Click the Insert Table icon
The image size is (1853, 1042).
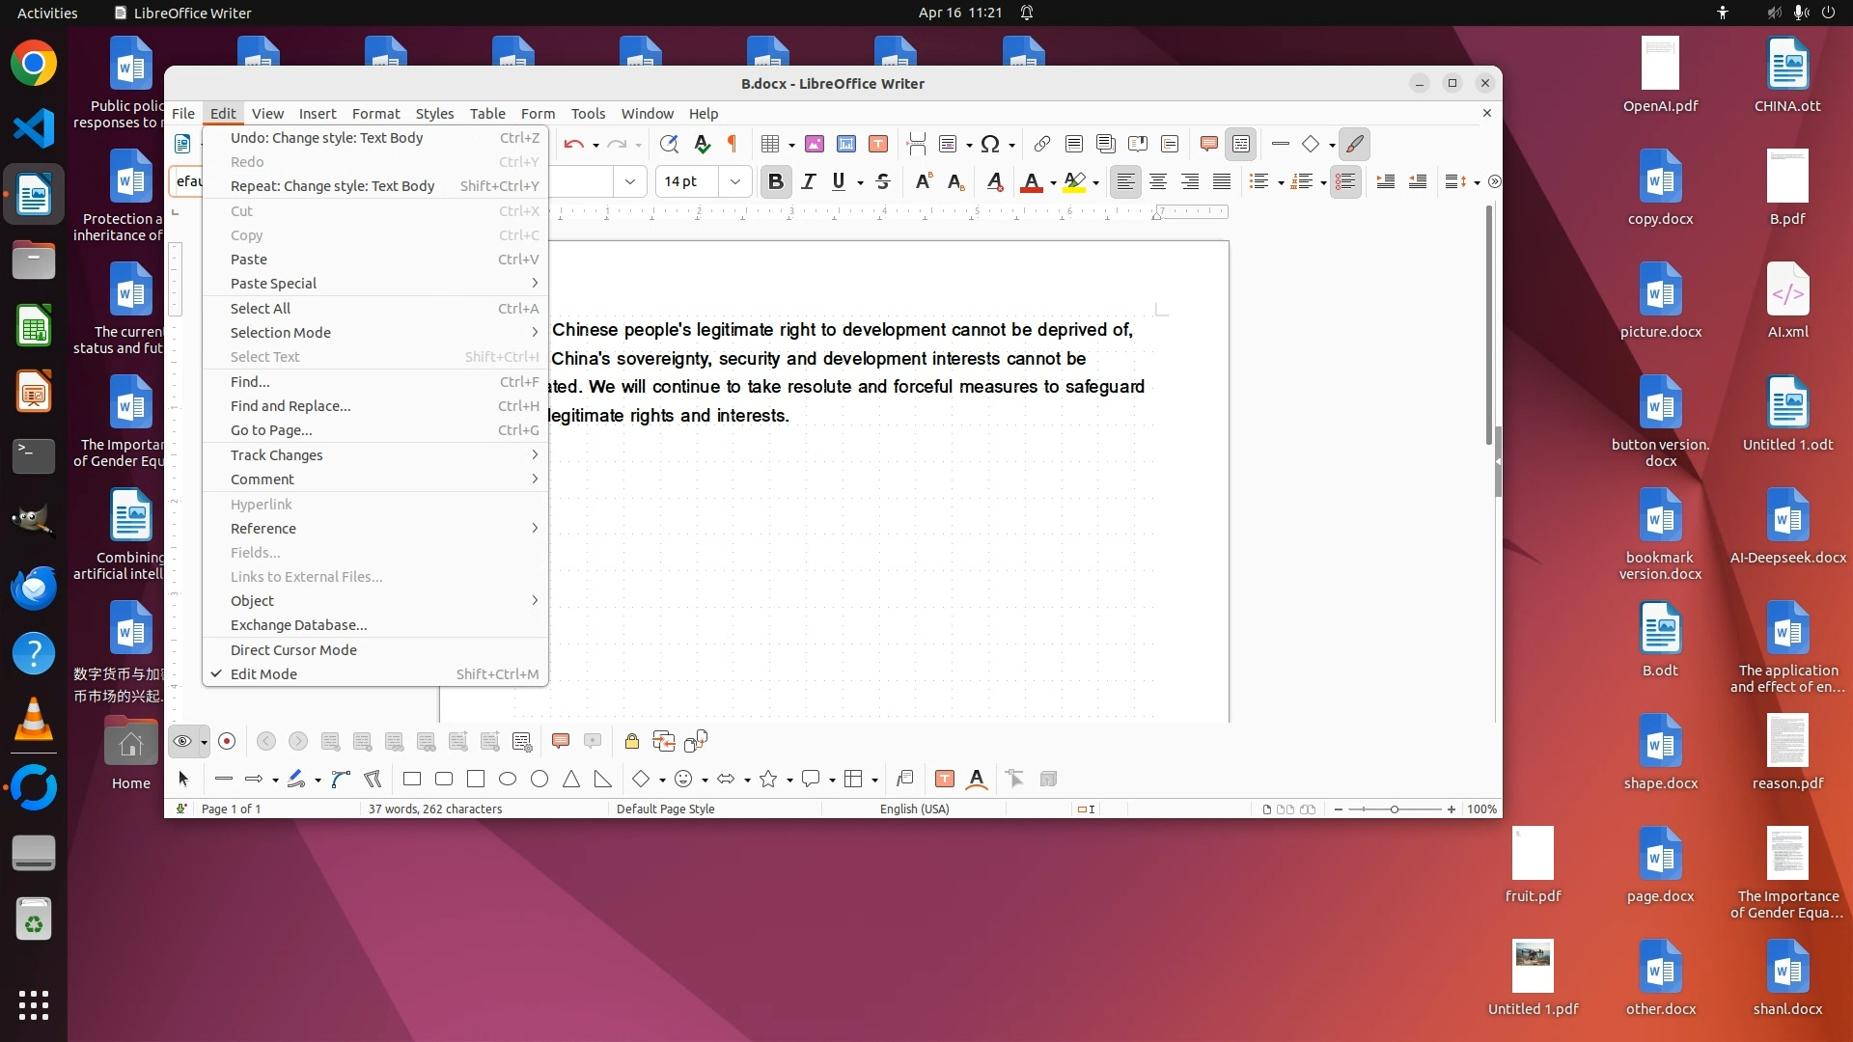(769, 145)
